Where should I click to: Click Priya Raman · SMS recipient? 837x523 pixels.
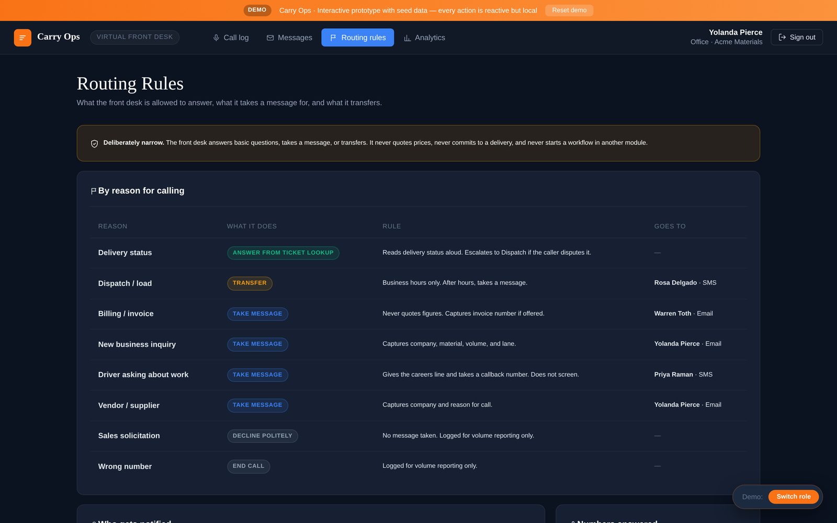(x=683, y=374)
